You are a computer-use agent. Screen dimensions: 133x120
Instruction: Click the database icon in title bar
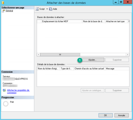3,2
